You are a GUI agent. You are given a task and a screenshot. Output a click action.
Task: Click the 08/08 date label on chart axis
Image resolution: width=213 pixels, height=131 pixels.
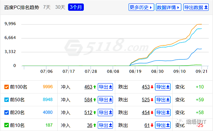tap(113, 71)
